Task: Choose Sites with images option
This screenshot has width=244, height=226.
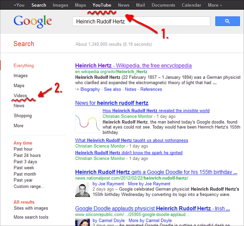Action: click(31, 208)
